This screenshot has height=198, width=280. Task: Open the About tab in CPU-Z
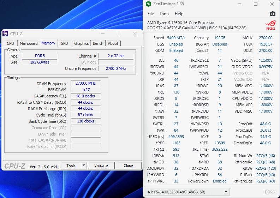(113, 43)
